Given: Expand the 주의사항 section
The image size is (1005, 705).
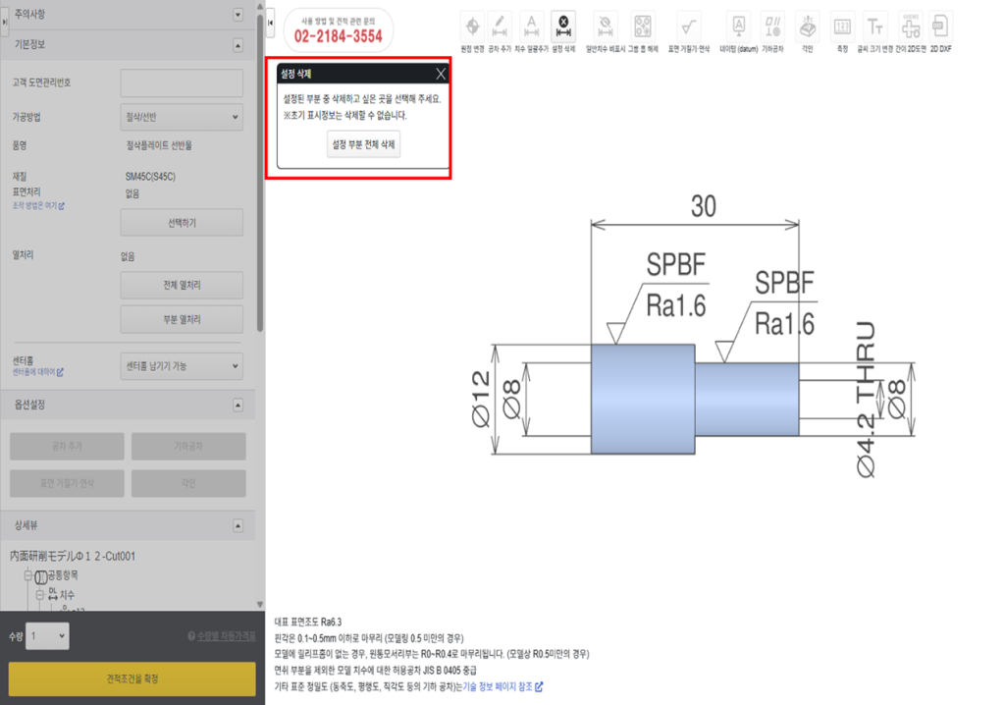Looking at the screenshot, I should [238, 14].
